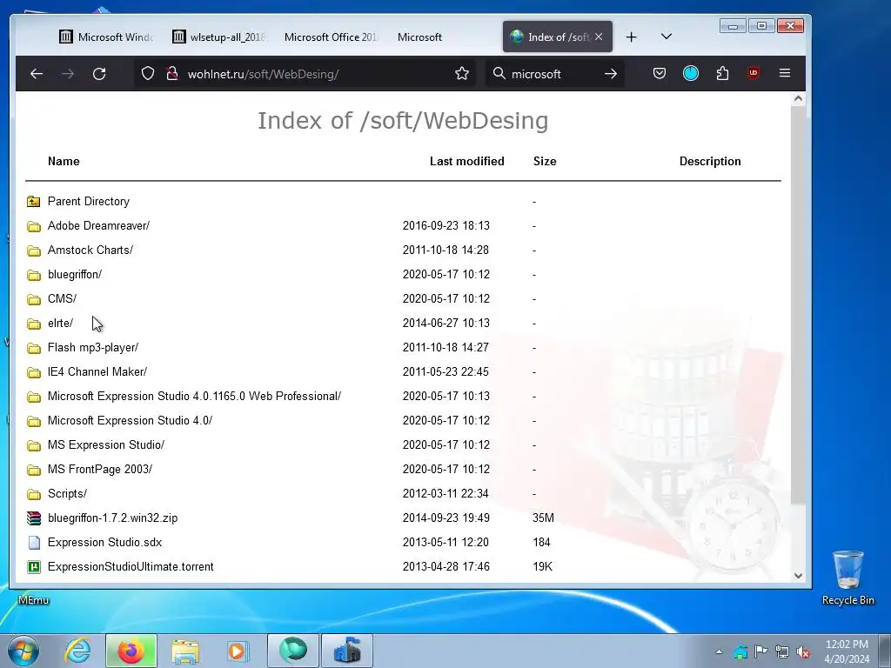
Task: Open the Recycle Bin on desktop
Action: pos(847,578)
